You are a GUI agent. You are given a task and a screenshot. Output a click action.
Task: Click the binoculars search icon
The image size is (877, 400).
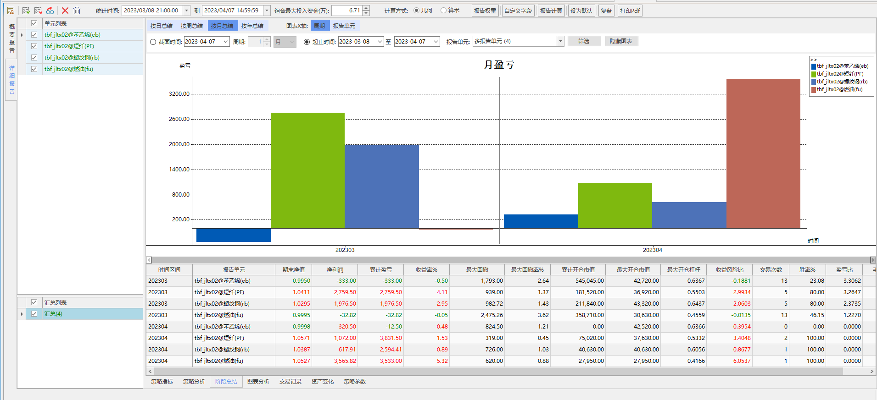[50, 11]
